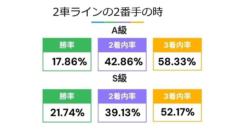Click the green segment of divider line

tap(111, 22)
